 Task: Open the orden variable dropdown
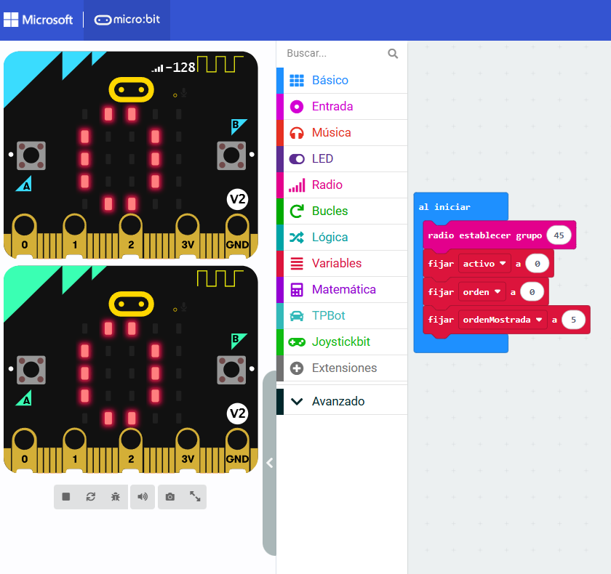pos(482,292)
